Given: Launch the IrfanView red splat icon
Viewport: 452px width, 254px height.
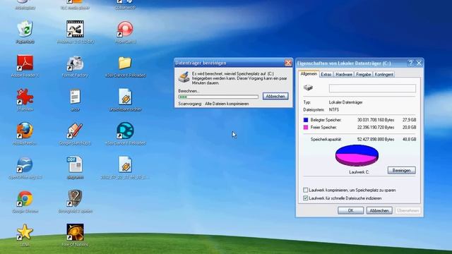Looking at the screenshot, I should pyautogui.click(x=25, y=97).
